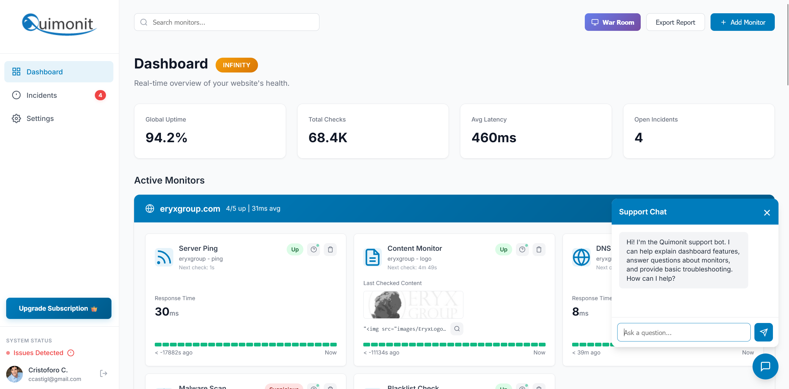Select Dashboard in the sidebar

44,72
